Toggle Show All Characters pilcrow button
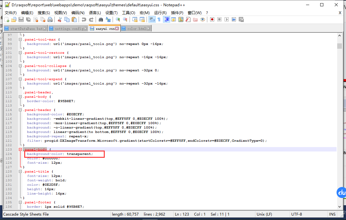 [x=159, y=19]
